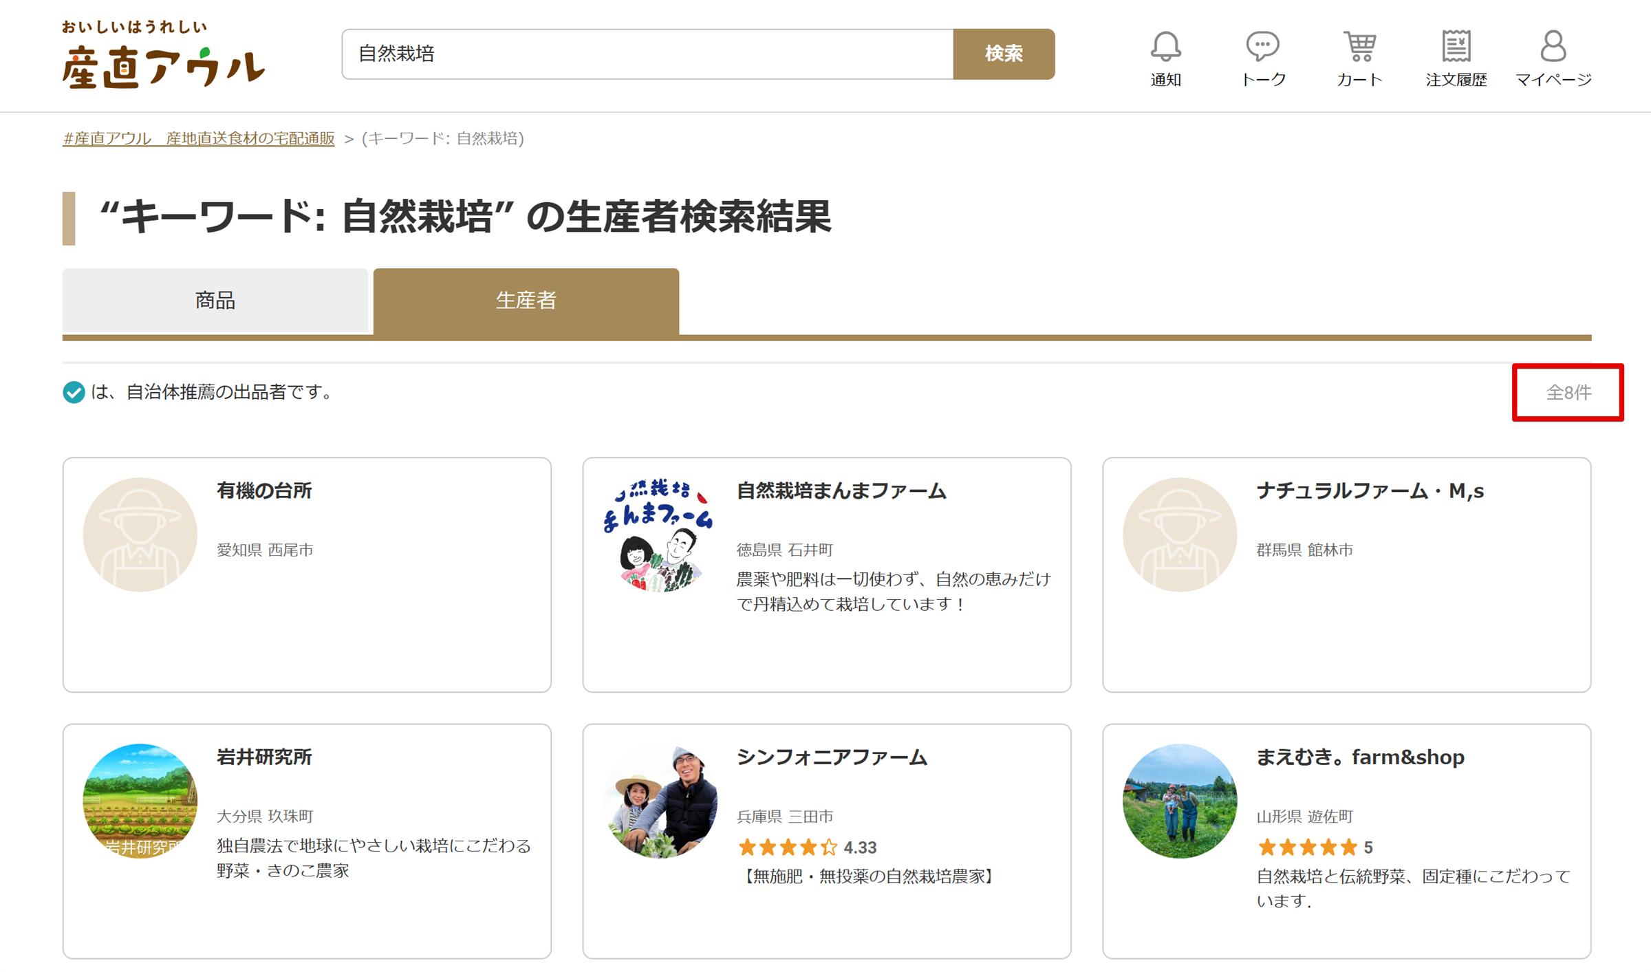Screen dimensions: 1651x972
Task: Click 兵庫県 三田市 location text
Action: [785, 816]
